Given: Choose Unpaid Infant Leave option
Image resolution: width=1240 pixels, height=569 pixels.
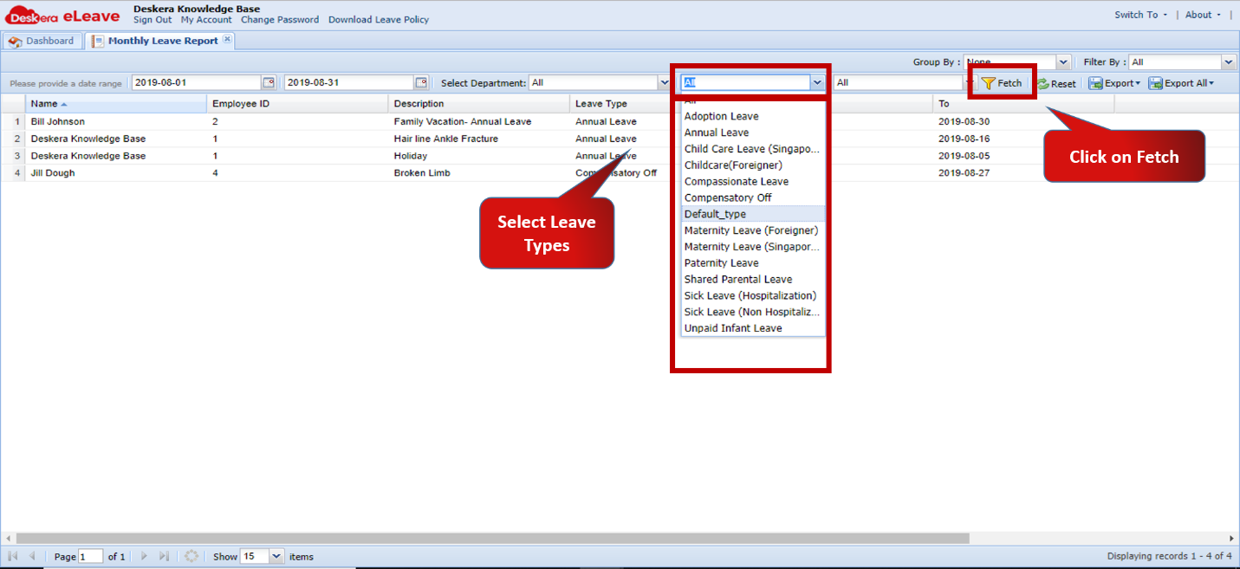Looking at the screenshot, I should pos(753,328).
